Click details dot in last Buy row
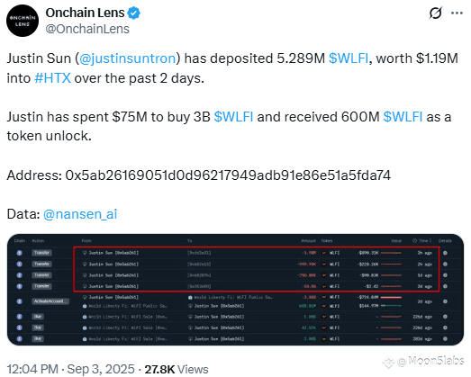471x377 pixels. click(445, 339)
